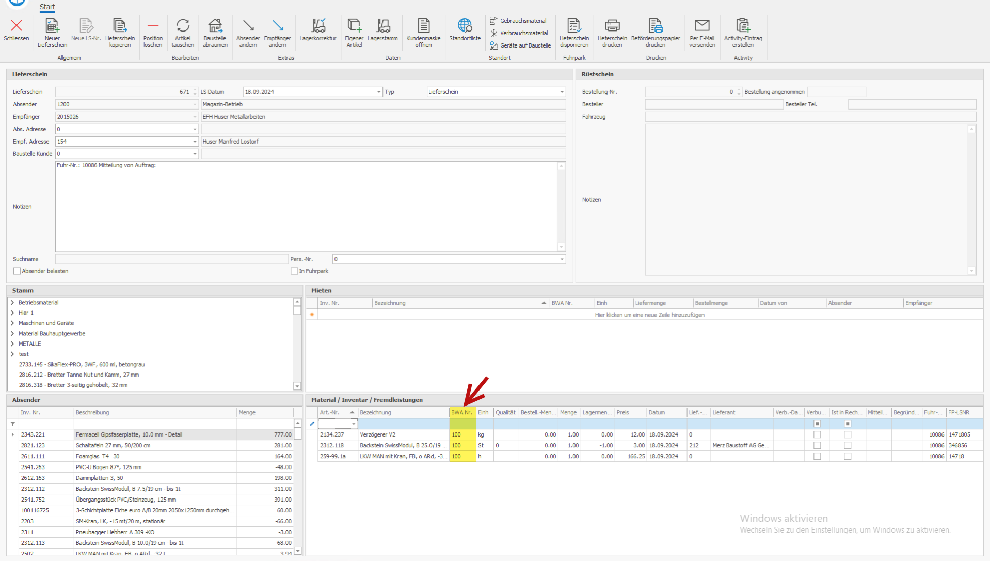Open the Typ dropdown

[562, 92]
